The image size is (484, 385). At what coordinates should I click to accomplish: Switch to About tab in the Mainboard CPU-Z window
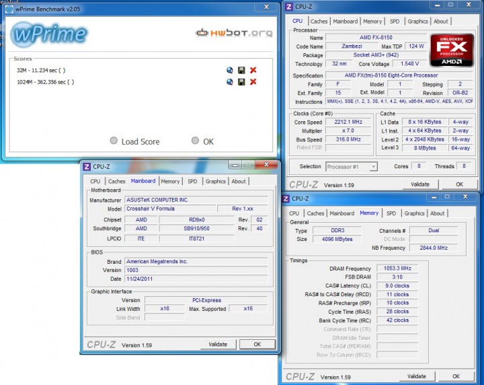(x=239, y=181)
